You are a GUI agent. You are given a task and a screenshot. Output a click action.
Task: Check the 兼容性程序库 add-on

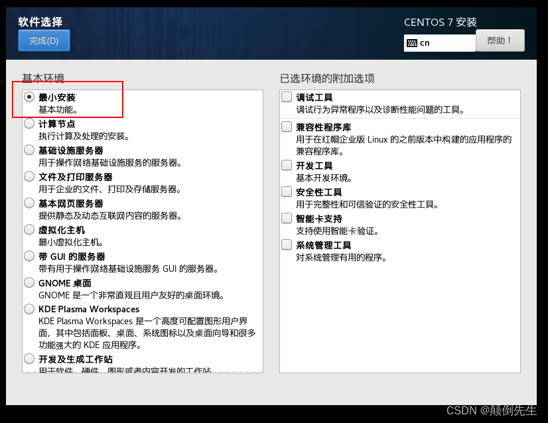287,127
